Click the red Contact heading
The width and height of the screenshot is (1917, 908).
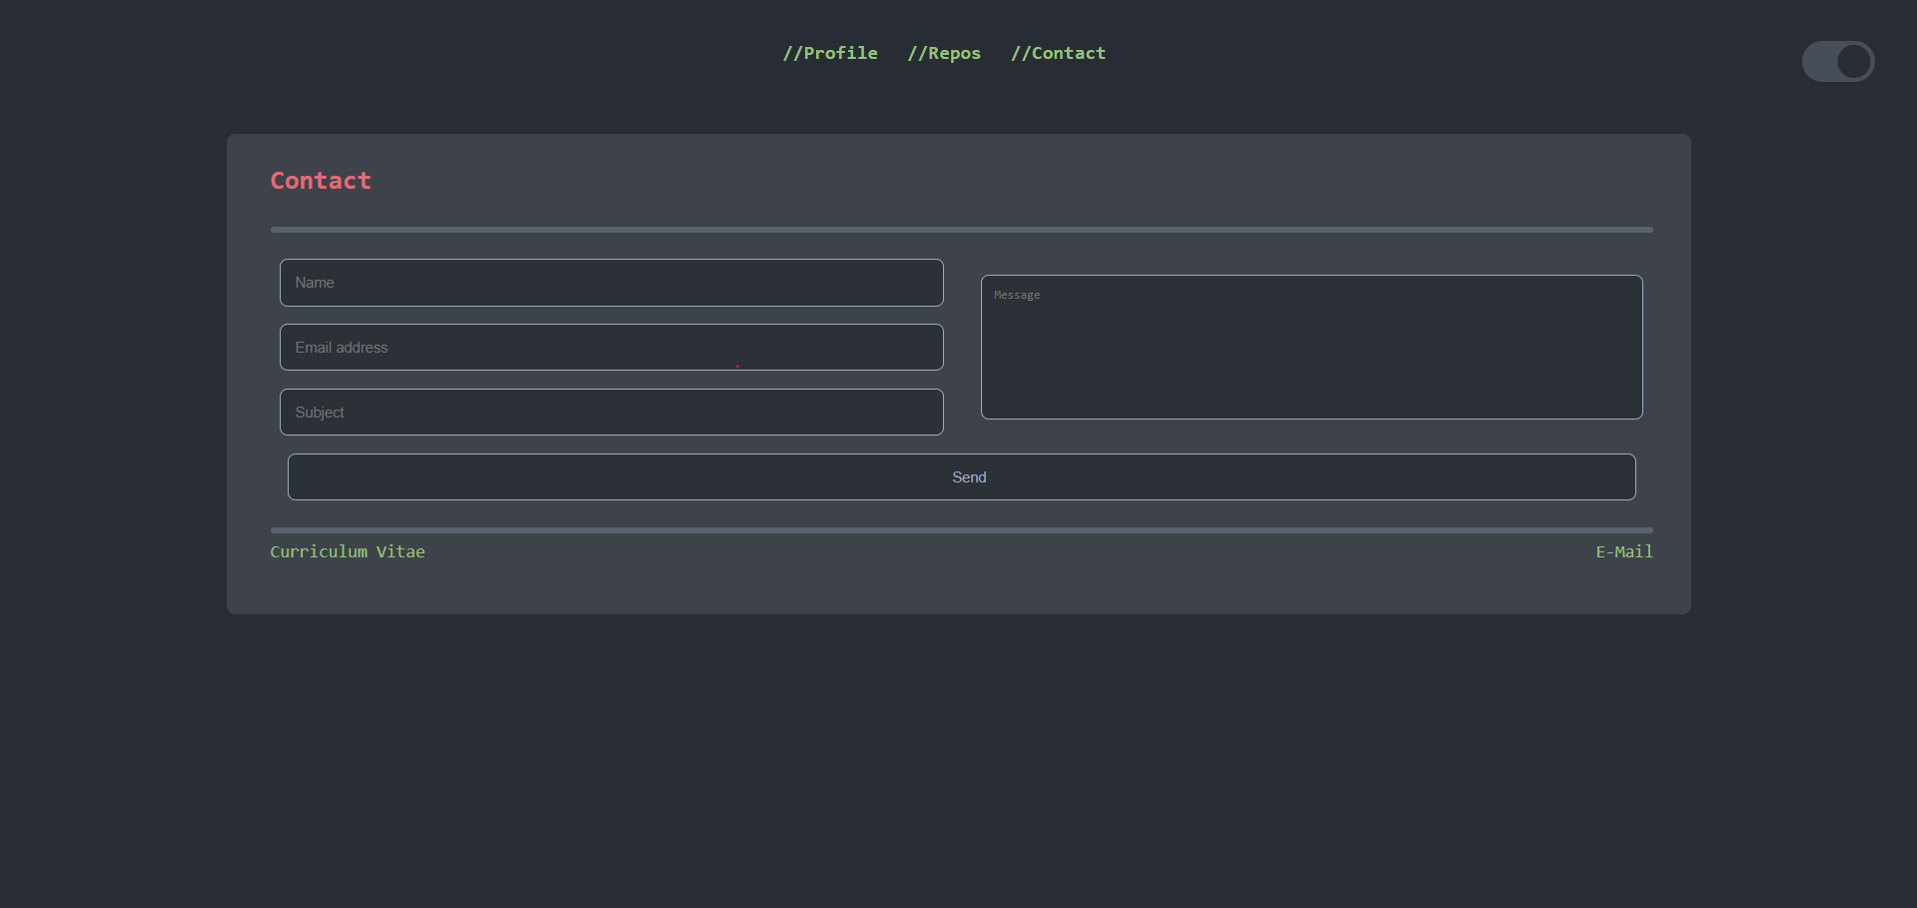click(x=321, y=181)
